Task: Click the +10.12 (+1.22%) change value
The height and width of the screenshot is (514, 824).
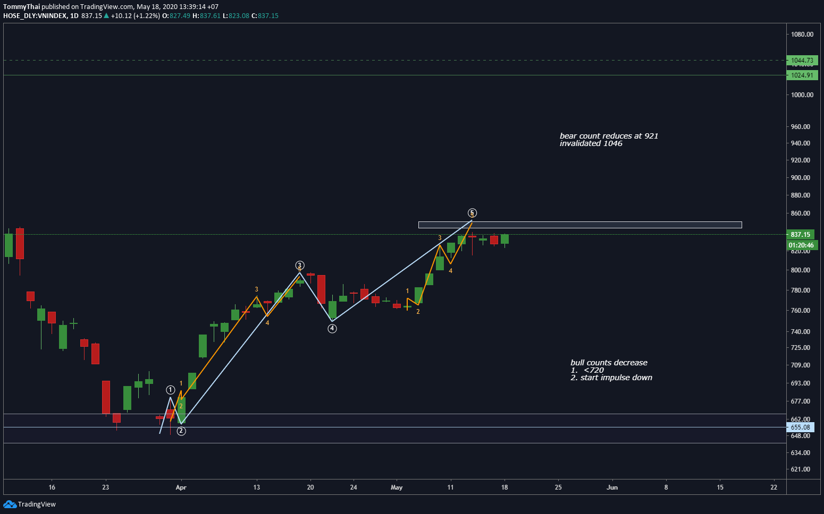Action: click(135, 15)
